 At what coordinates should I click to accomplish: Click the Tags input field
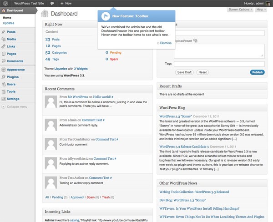(x=219, y=64)
